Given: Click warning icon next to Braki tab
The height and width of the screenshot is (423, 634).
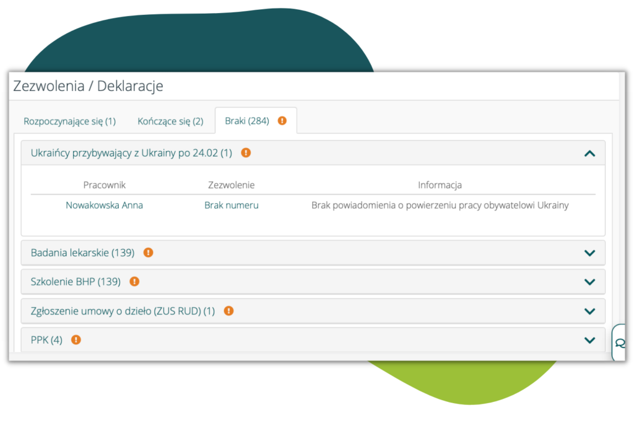Looking at the screenshot, I should [x=282, y=121].
